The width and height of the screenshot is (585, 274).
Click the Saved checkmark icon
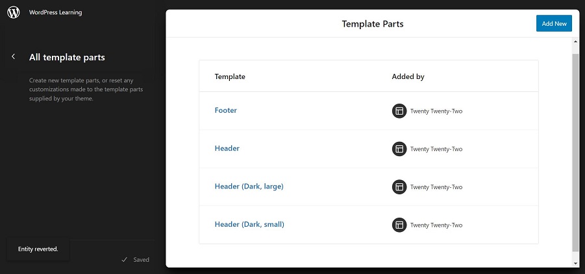coord(125,260)
